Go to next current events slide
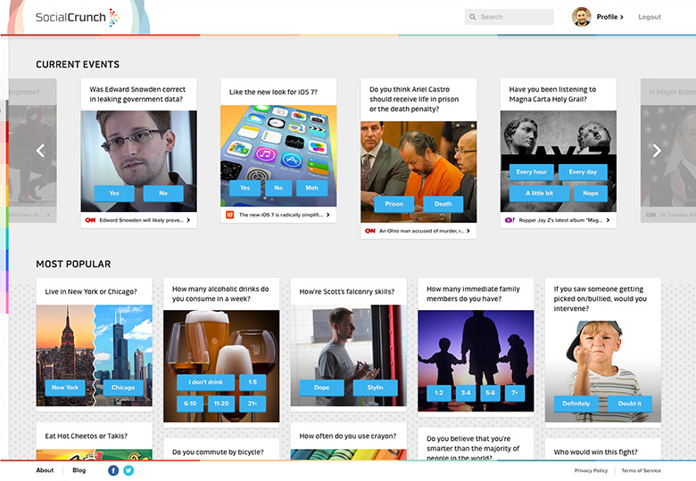 click(x=657, y=151)
